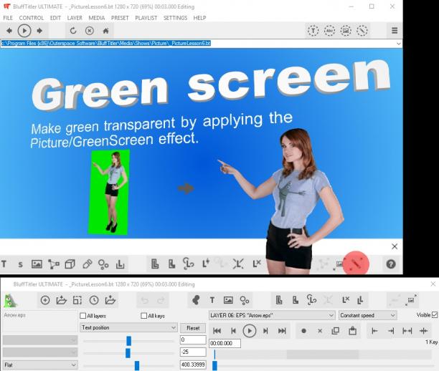Click the red highlighted effect icon

pyautogui.click(x=356, y=264)
